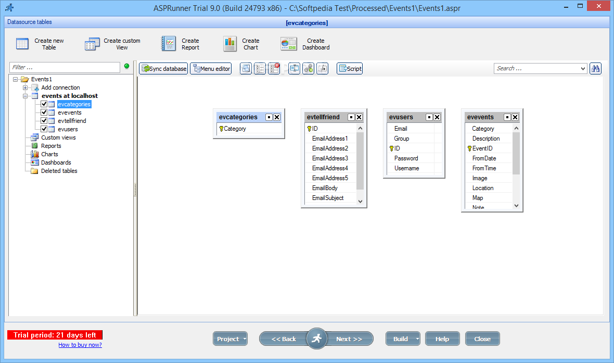Select evtellfriend in the tree
614x363 pixels.
tap(72, 121)
